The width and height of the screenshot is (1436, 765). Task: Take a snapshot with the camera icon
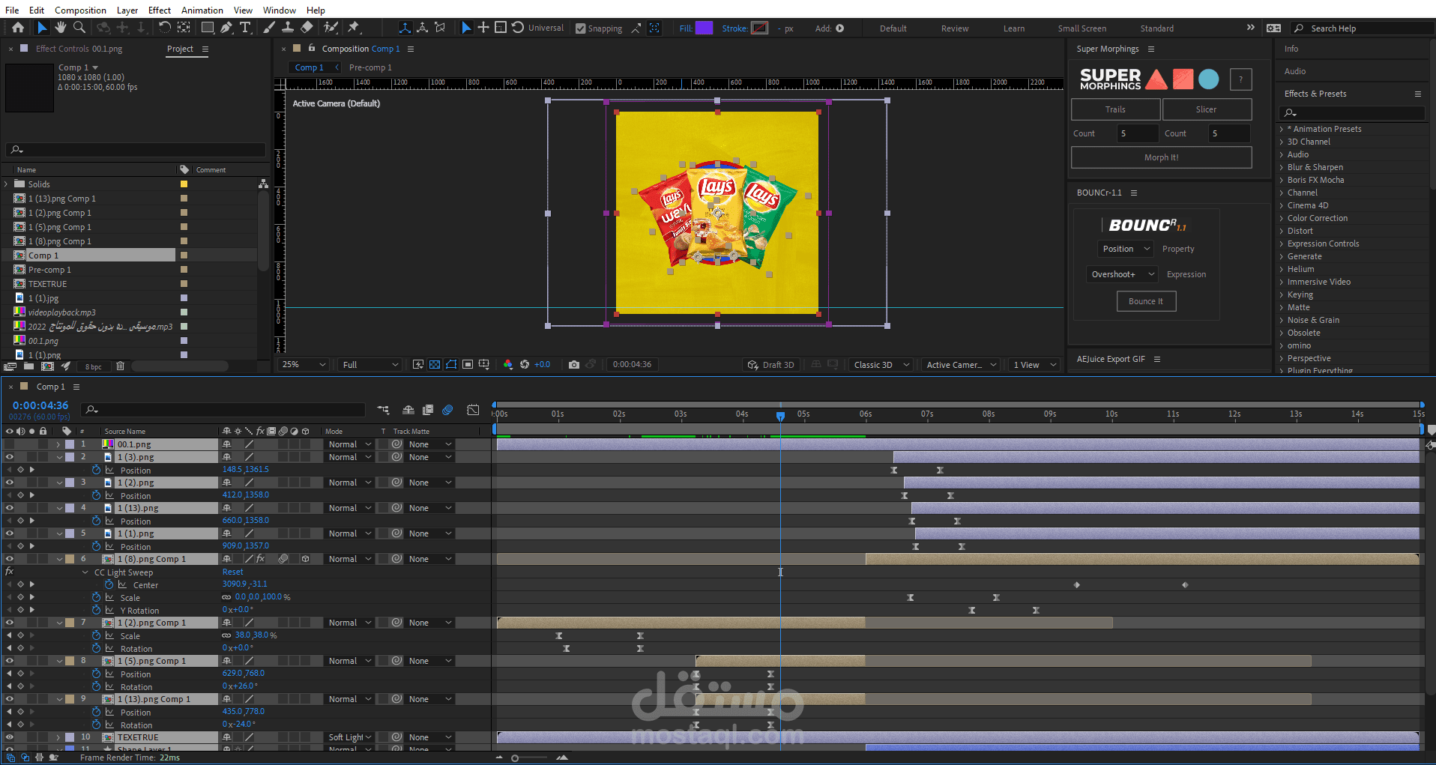(574, 365)
